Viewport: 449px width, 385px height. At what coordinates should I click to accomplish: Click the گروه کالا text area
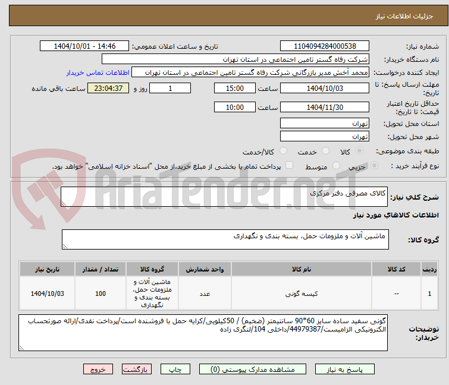point(225,239)
